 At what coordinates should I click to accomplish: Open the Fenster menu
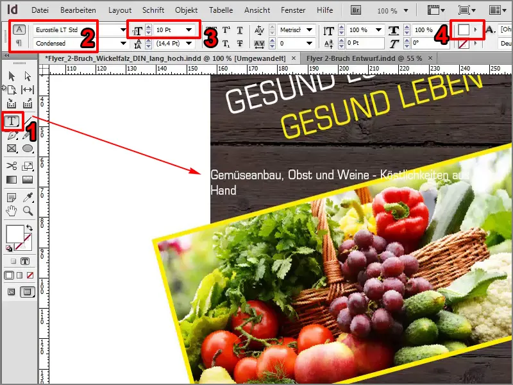(x=293, y=10)
